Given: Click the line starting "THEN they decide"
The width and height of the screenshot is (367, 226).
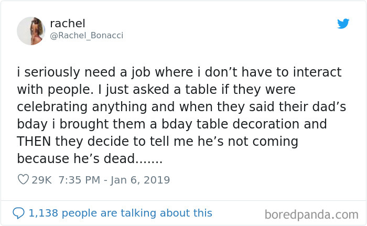Looking at the screenshot, I should tap(157, 141).
